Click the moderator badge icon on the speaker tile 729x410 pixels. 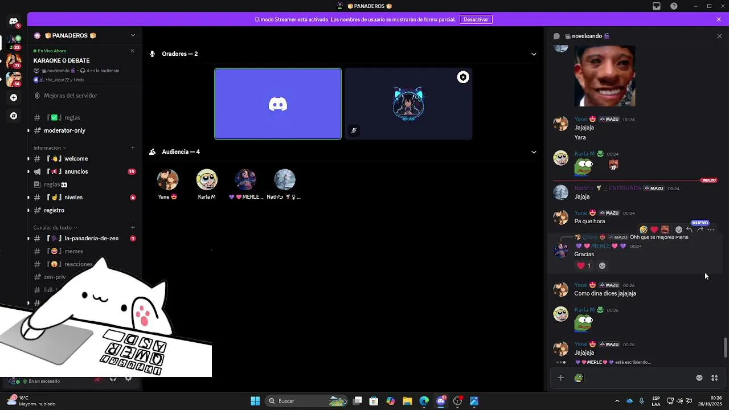(463, 77)
